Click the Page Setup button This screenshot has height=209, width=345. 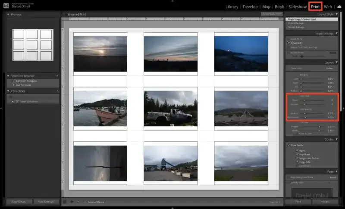[19, 202]
